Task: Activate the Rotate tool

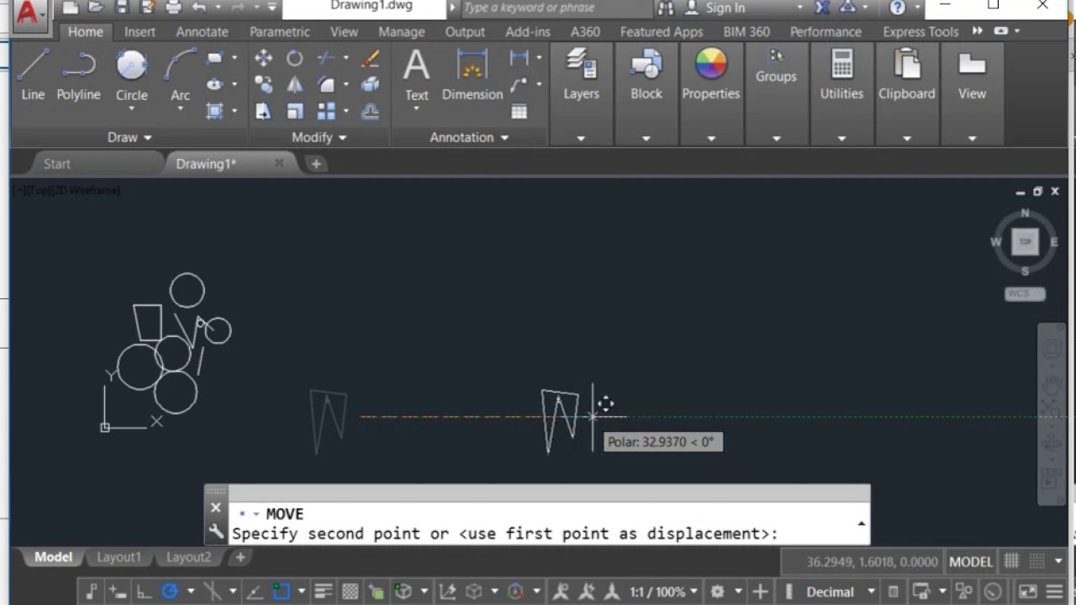Action: click(294, 58)
